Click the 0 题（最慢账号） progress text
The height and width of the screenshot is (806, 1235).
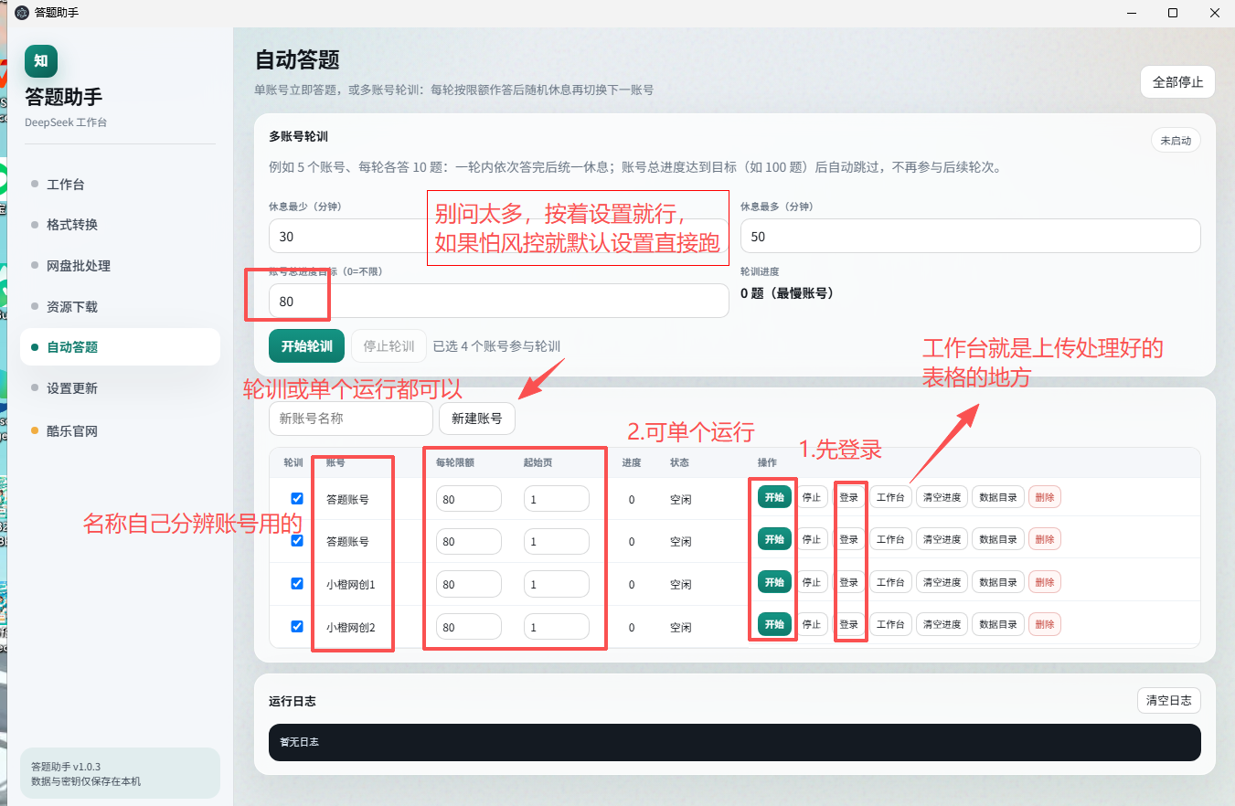coord(787,293)
